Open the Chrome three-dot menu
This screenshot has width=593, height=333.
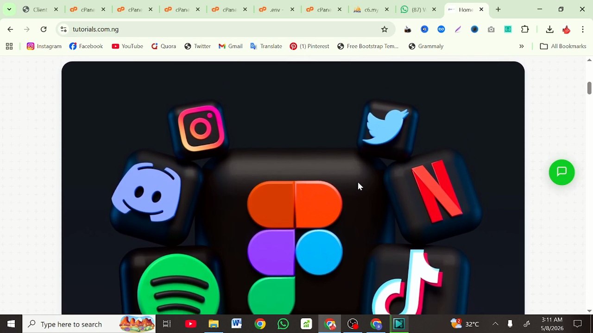tap(582, 29)
